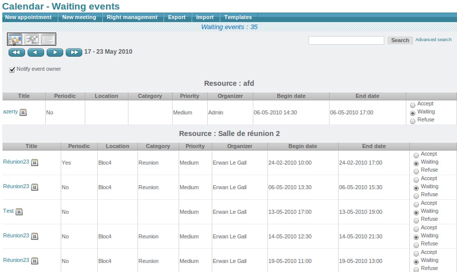457x272 pixels.
Task: Open calendar icon beside Réunion23 of 24-02-2010
Action: point(35,163)
